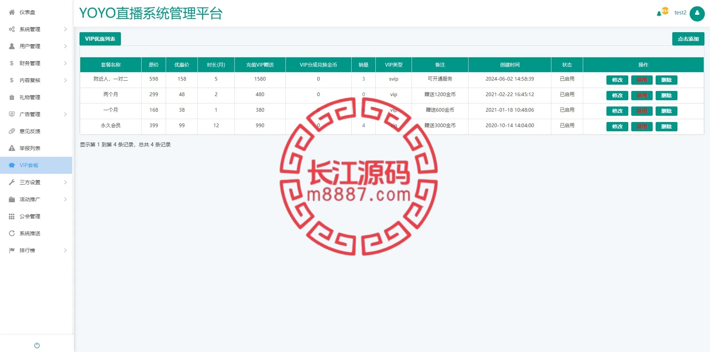Disable the 永久会员 package with 禁用
Image resolution: width=710 pixels, height=352 pixels.
642,126
